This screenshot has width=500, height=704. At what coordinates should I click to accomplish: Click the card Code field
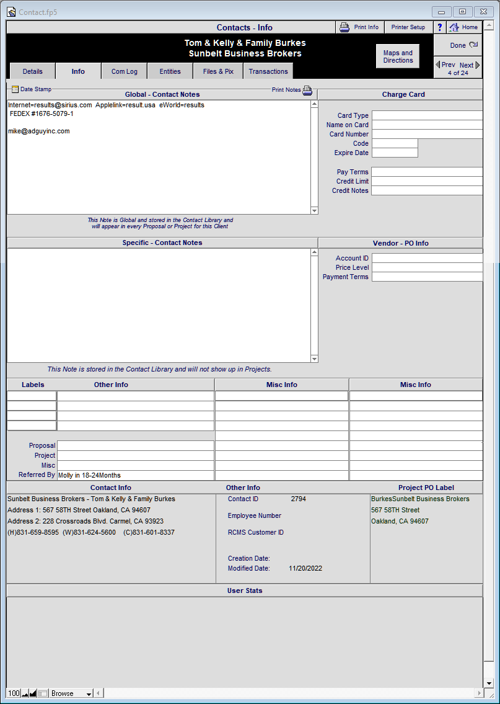tap(395, 143)
